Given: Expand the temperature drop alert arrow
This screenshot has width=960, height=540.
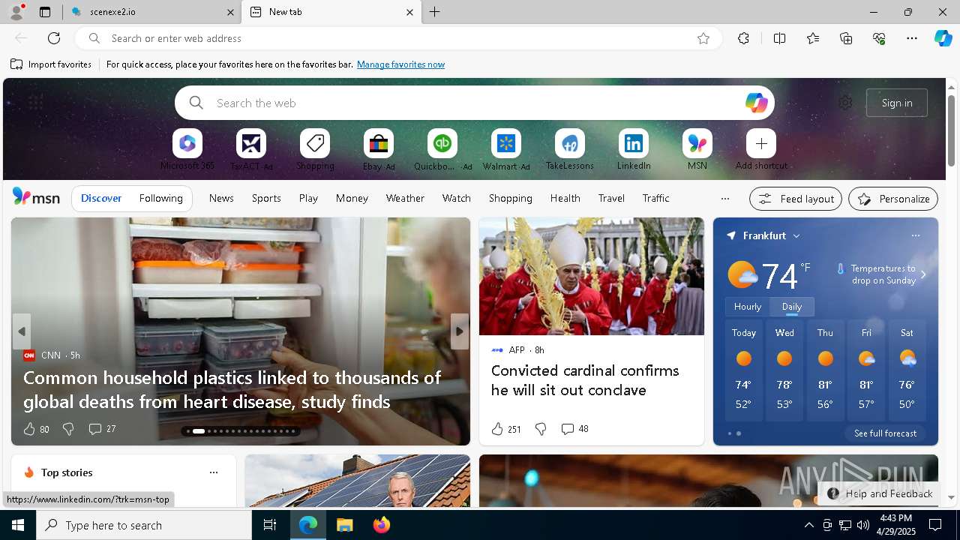Looking at the screenshot, I should pyautogui.click(x=923, y=274).
